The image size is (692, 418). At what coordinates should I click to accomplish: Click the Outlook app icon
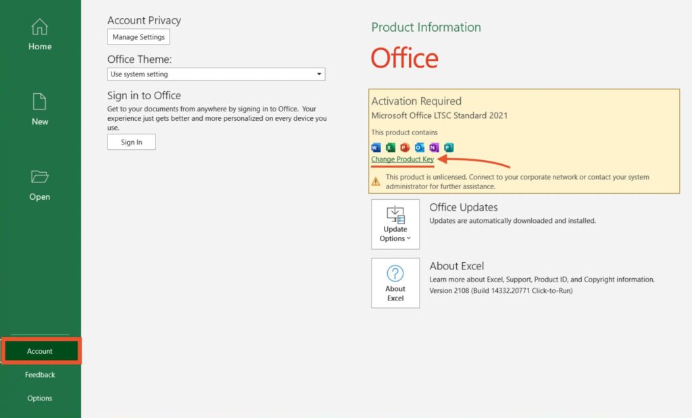pos(420,147)
